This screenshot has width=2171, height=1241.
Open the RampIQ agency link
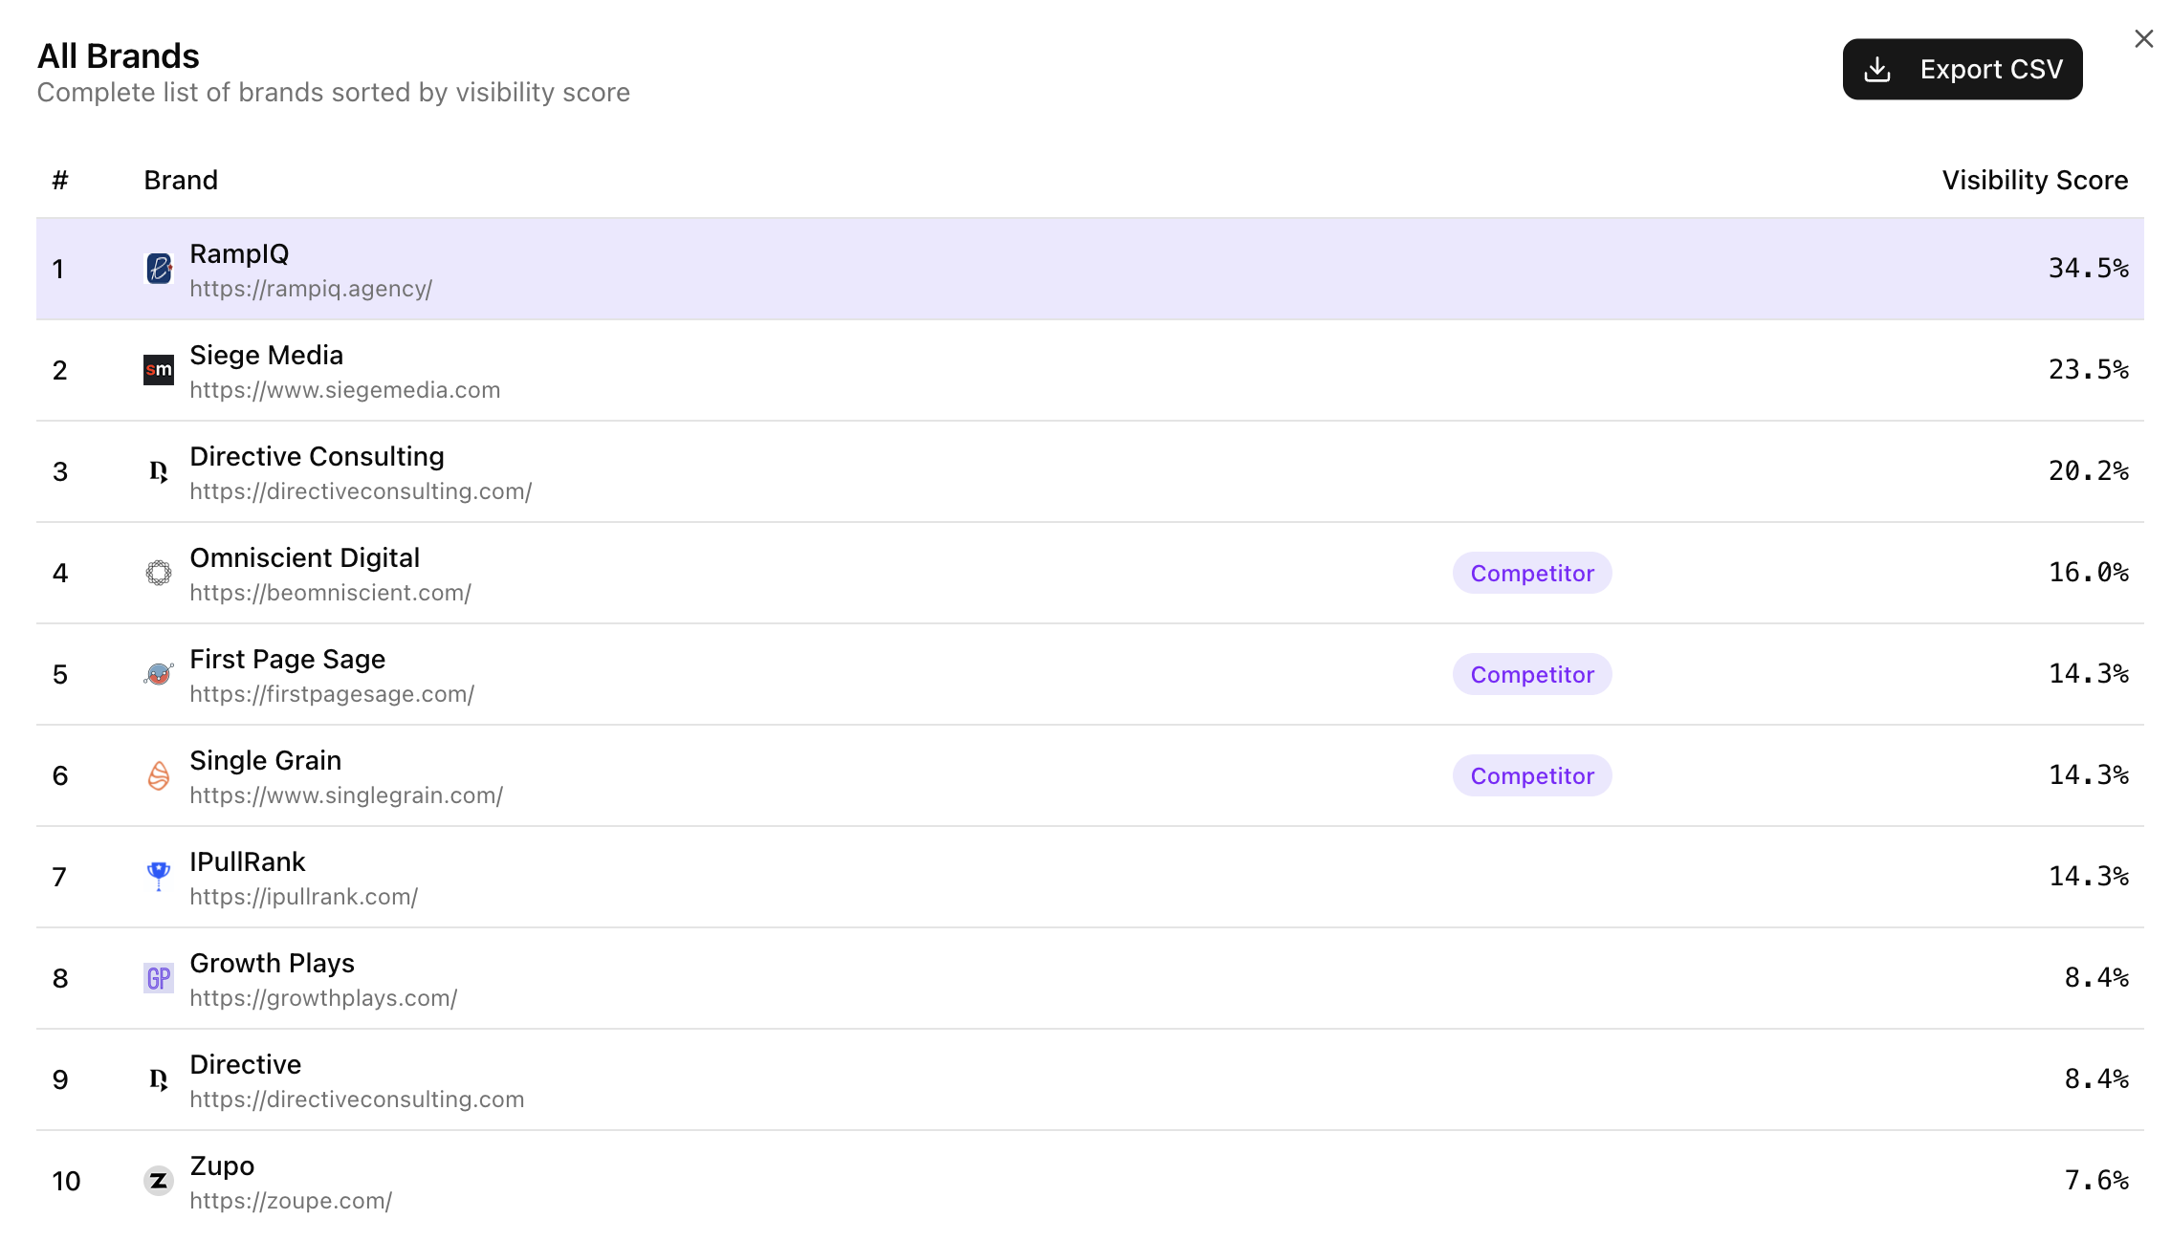(312, 289)
